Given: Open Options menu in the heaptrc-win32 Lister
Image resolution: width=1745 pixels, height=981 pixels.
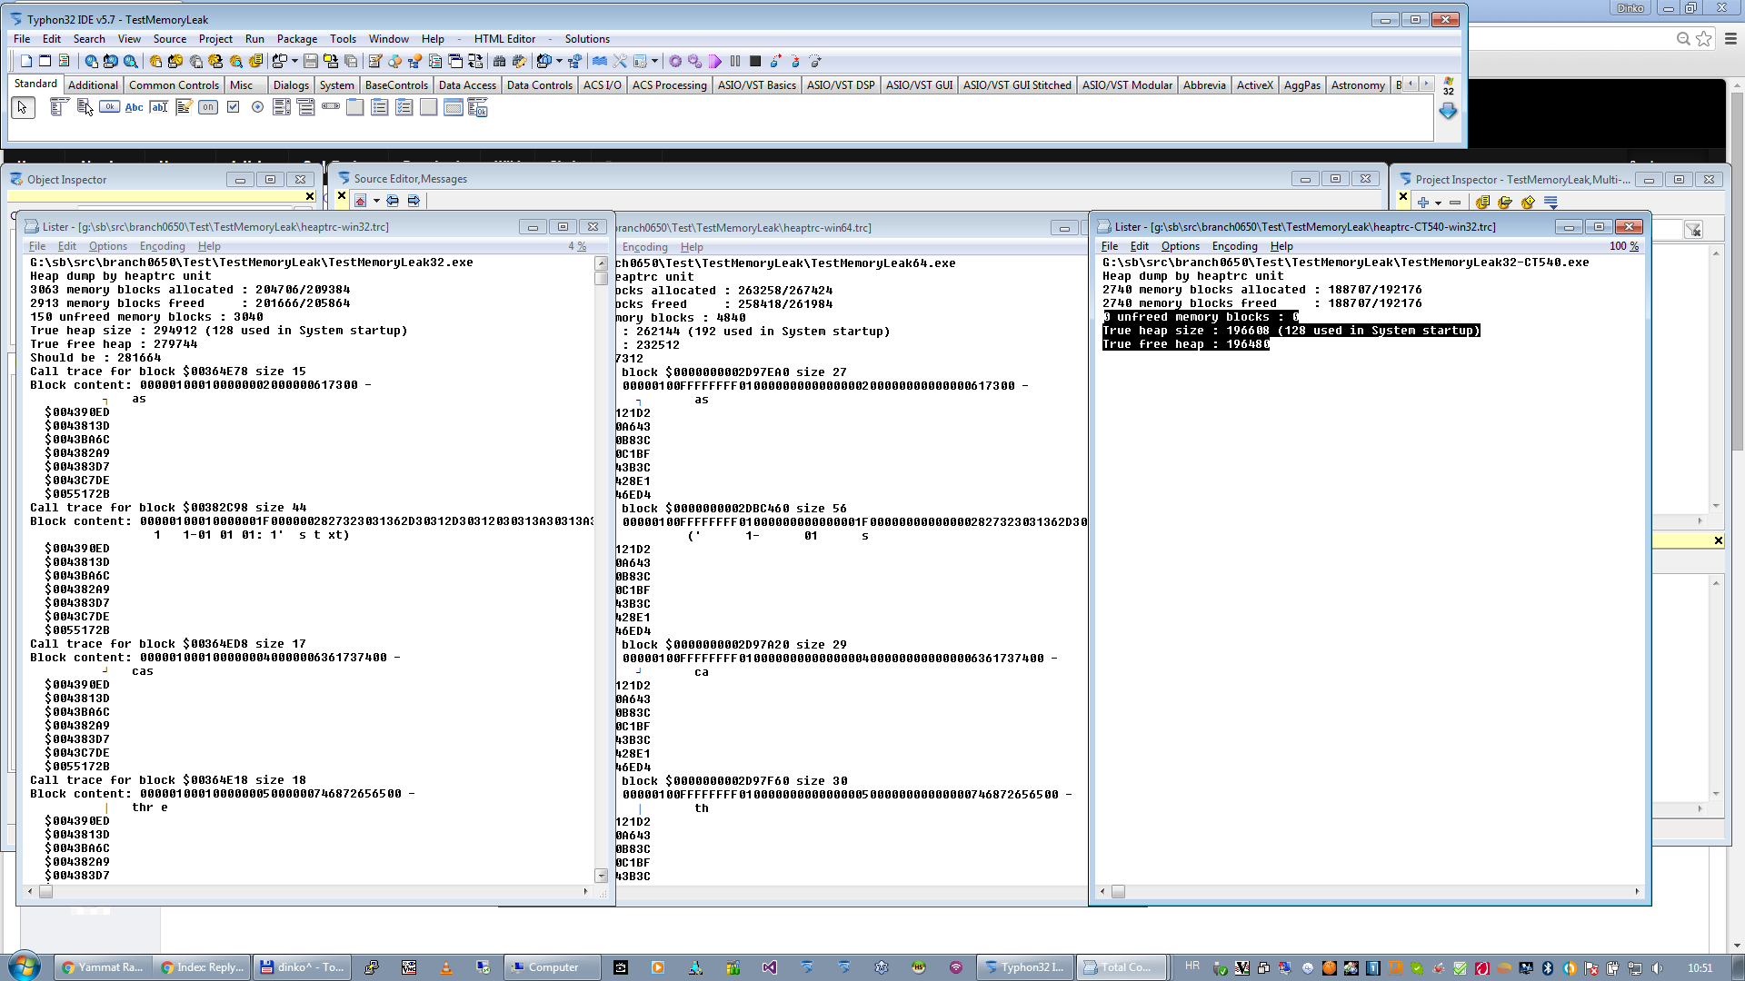Looking at the screenshot, I should click(x=108, y=246).
